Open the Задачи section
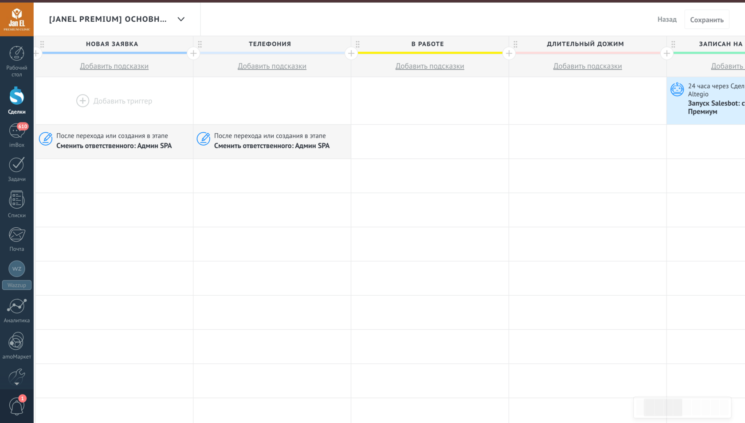Screen dimensions: 745x423 pyautogui.click(x=17, y=170)
